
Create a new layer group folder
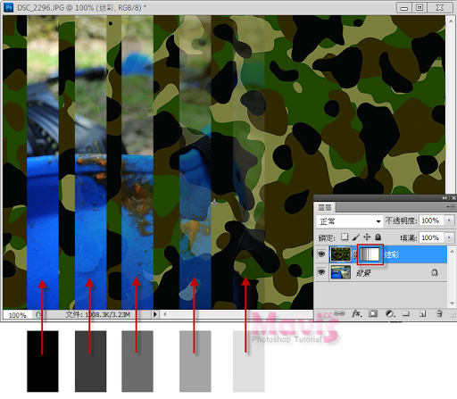[x=406, y=313]
